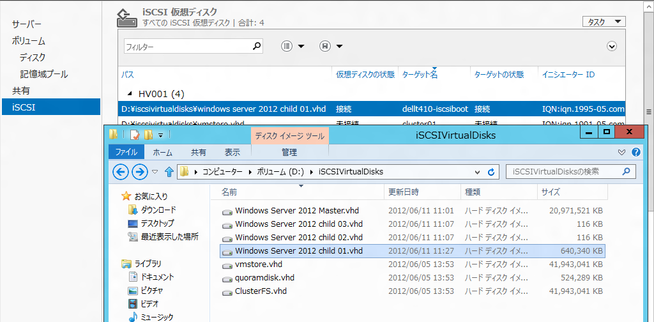
Task: Select the windows server 2012 child 01.vhd row
Action: [x=371, y=109]
